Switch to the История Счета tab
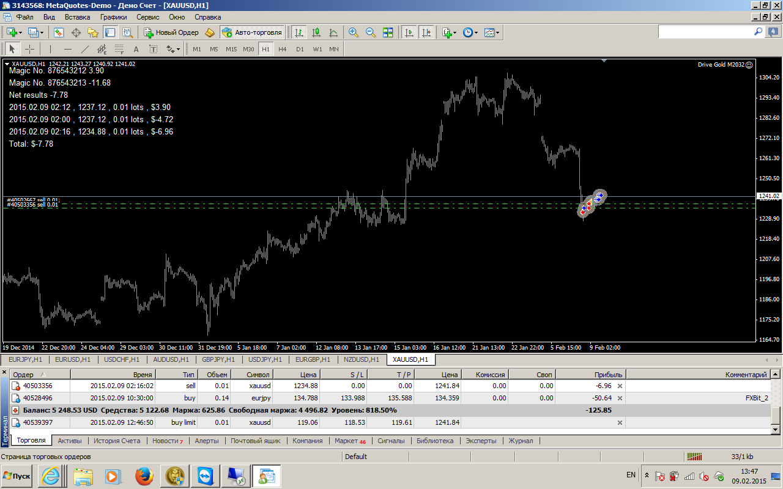This screenshot has height=489, width=783. tap(117, 441)
